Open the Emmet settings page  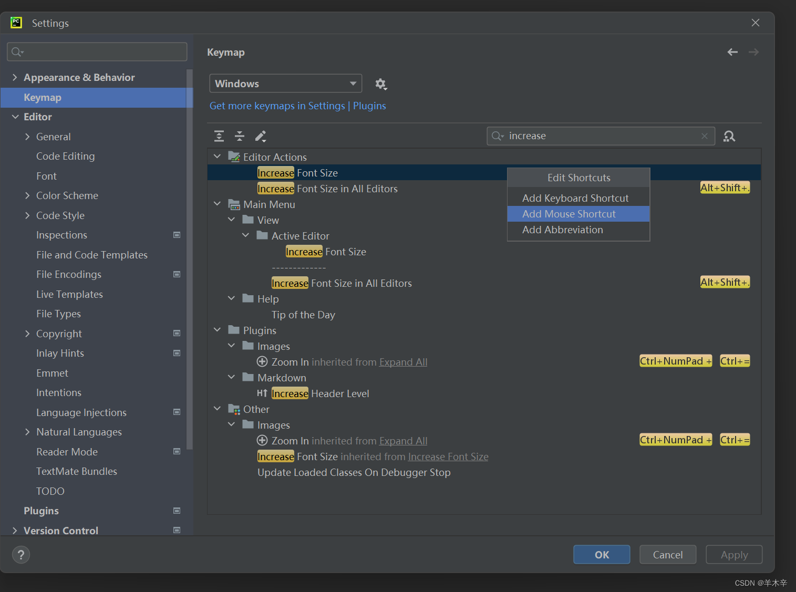(52, 373)
